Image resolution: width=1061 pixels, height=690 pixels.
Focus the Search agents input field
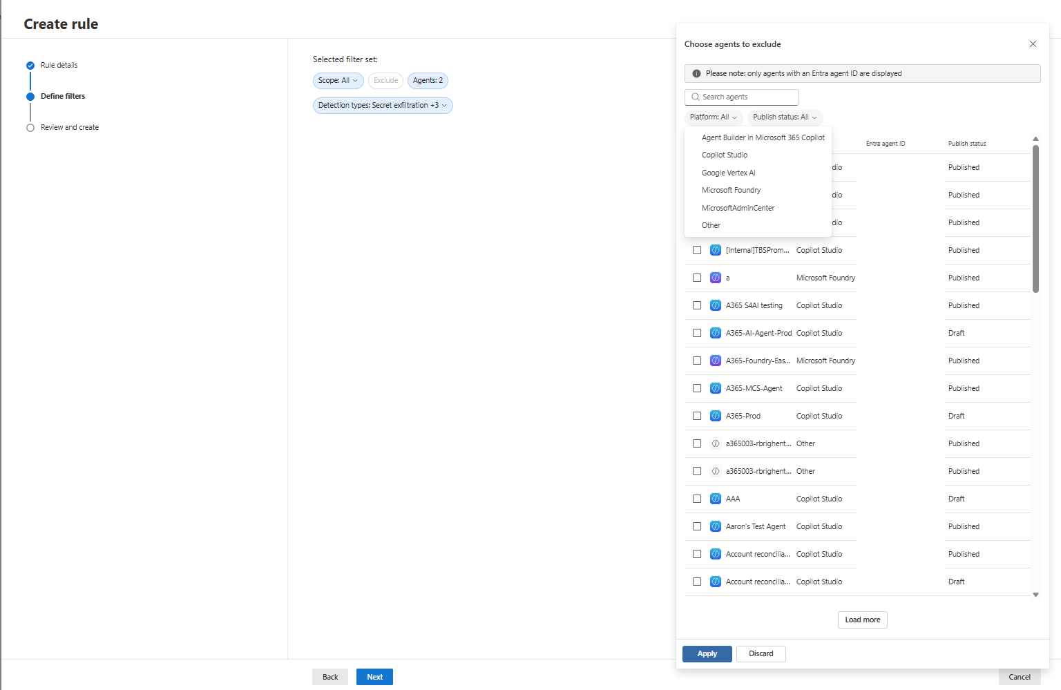741,97
